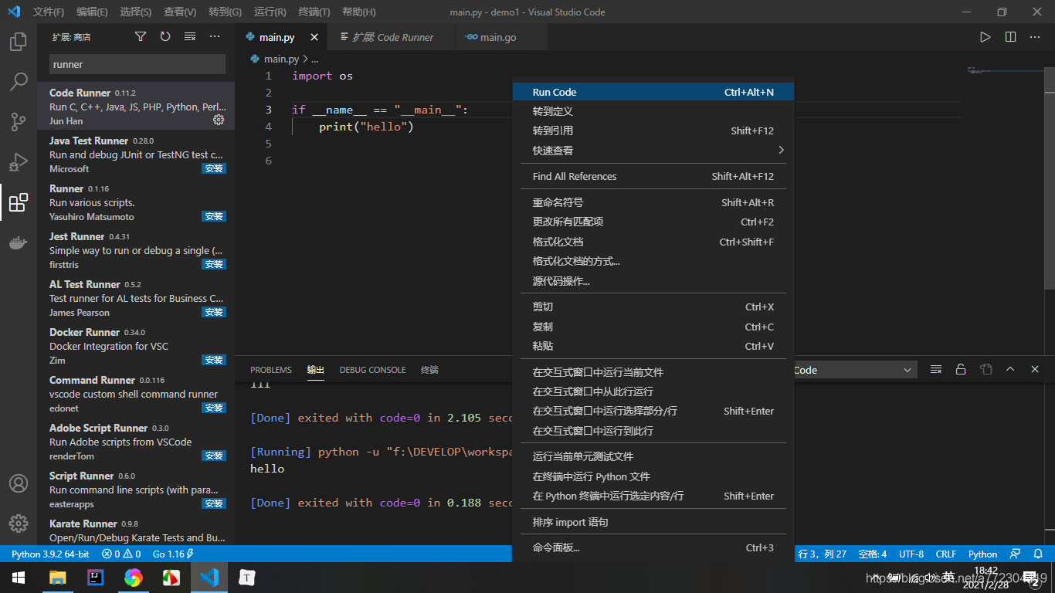Split the editor to the right
The image size is (1055, 593).
[x=1010, y=36]
